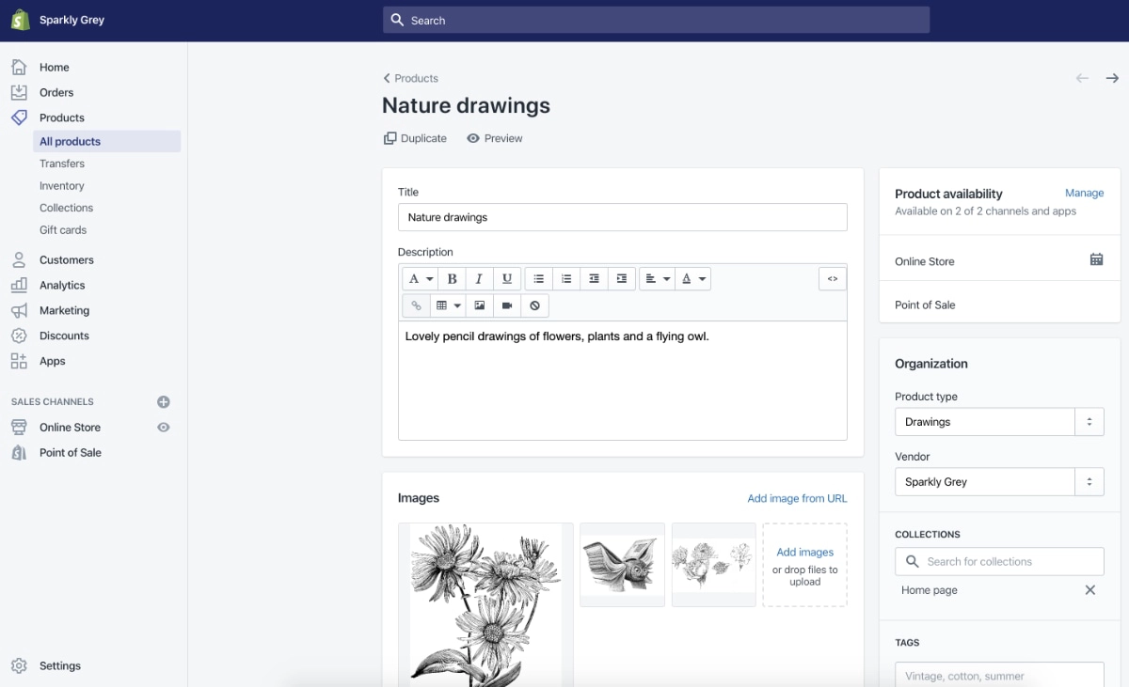Toggle bold formatting
The width and height of the screenshot is (1129, 687).
tap(453, 279)
